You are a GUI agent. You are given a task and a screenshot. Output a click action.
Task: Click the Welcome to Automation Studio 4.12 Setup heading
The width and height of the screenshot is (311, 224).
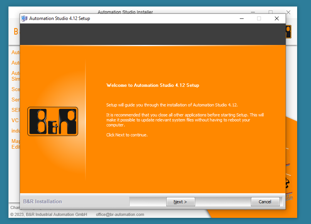(153, 85)
